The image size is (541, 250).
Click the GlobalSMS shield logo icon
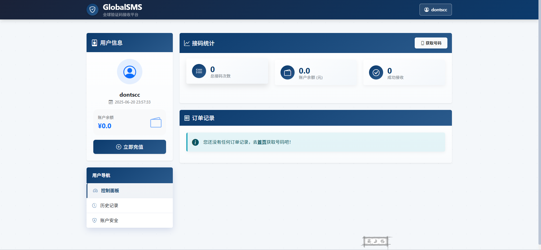click(92, 10)
